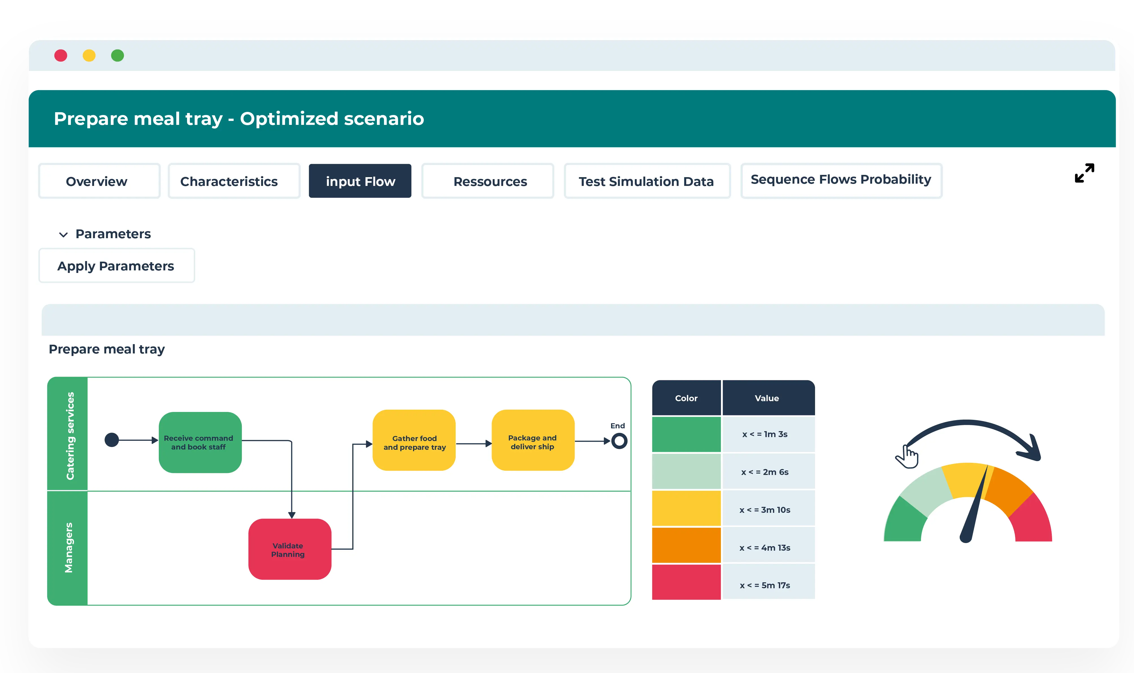Select Package and deliver ship task

pyautogui.click(x=533, y=440)
